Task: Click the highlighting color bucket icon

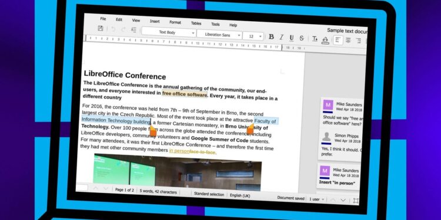Action: [x=325, y=39]
